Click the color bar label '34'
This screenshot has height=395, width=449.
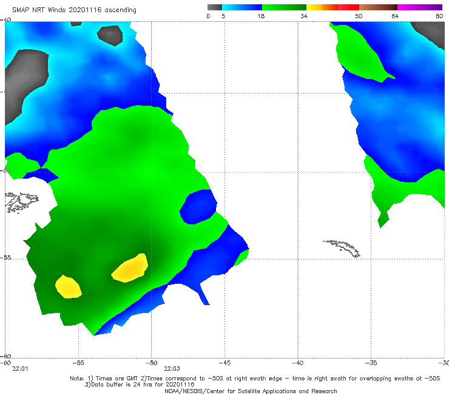point(304,16)
